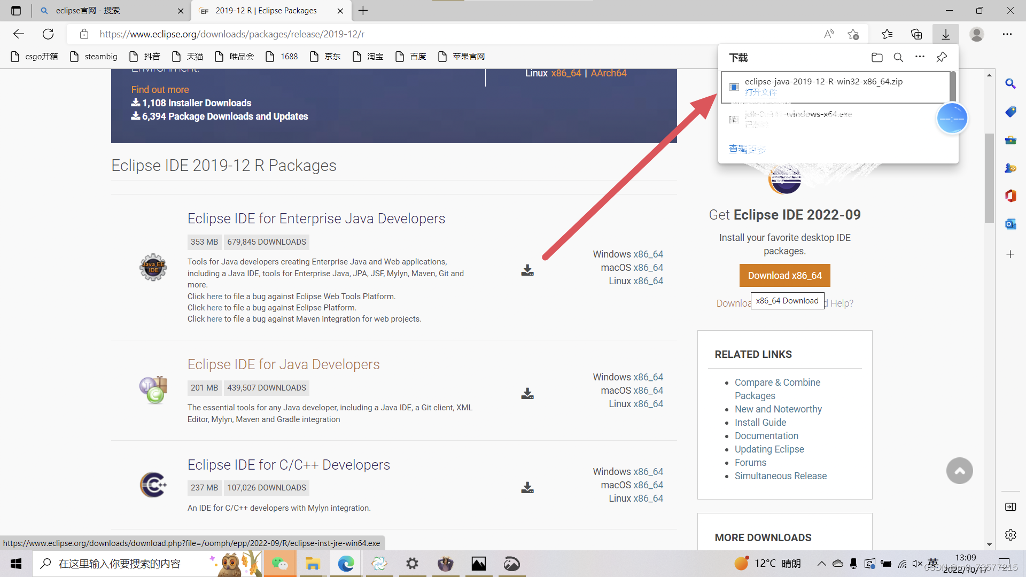The height and width of the screenshot is (577, 1026).
Task: Add a new sidebar app with plus
Action: (1011, 254)
